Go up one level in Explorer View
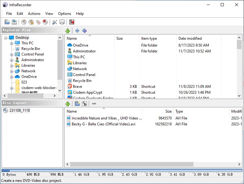Screen dimensions: 244x184 [x=68, y=31]
